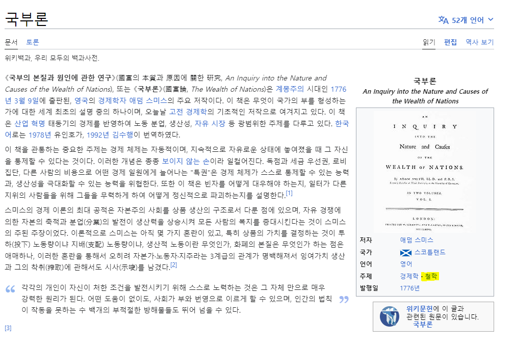Open the 애덤 스미스 link in the first paragraph
Screen dimensions: 514x348
(x=148, y=100)
